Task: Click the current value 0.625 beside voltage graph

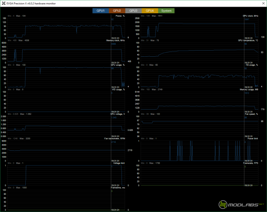Action: point(130,130)
